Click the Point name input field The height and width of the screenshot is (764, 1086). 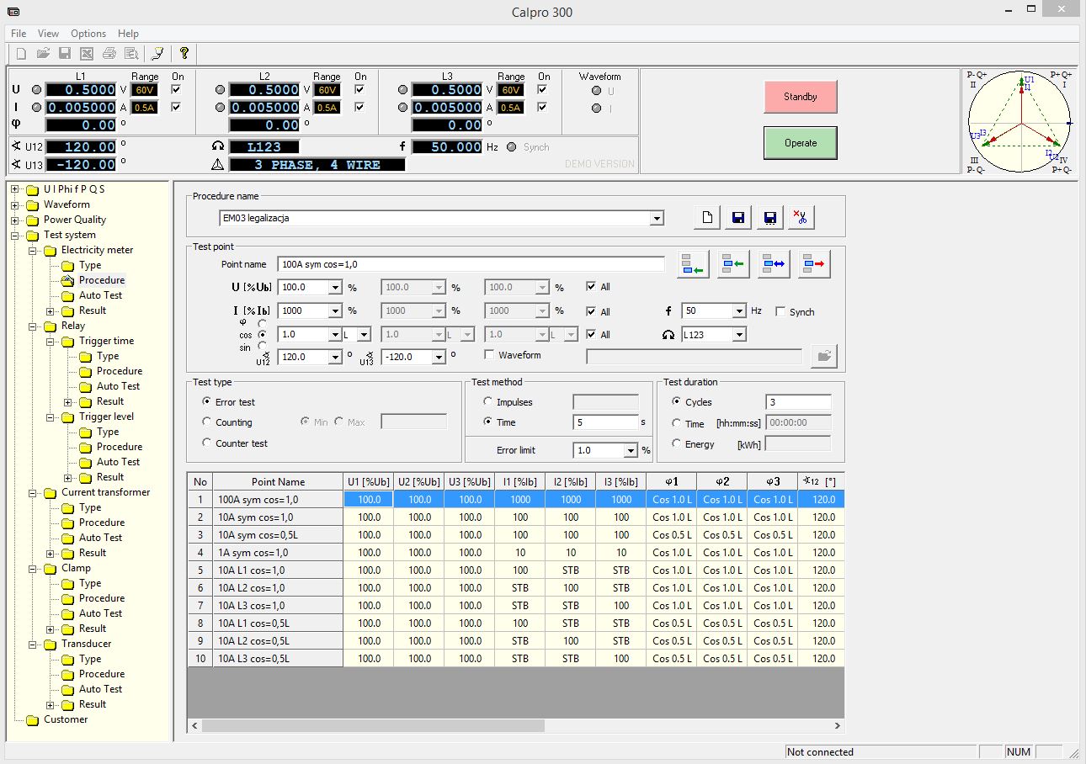(x=471, y=264)
